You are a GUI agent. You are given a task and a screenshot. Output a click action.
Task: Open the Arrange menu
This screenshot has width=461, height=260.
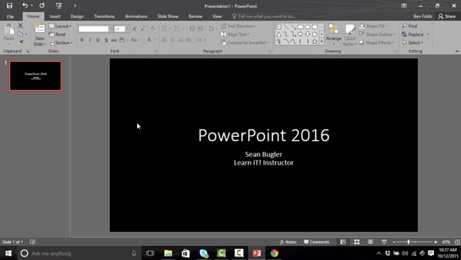click(334, 35)
